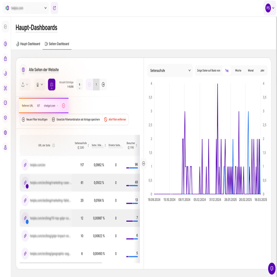Switch data basis to Woche

click(238, 71)
